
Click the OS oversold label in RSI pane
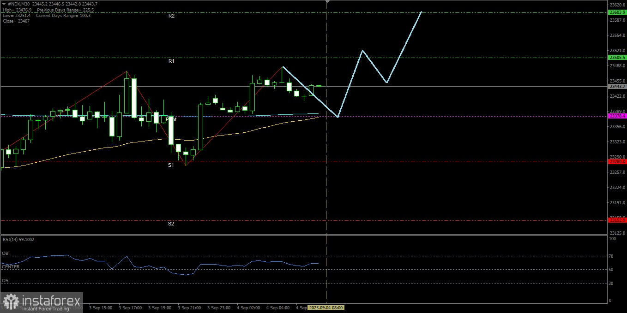[5, 280]
